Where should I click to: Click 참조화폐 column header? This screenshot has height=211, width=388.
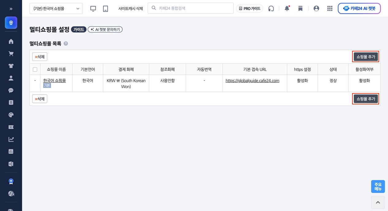167,70
